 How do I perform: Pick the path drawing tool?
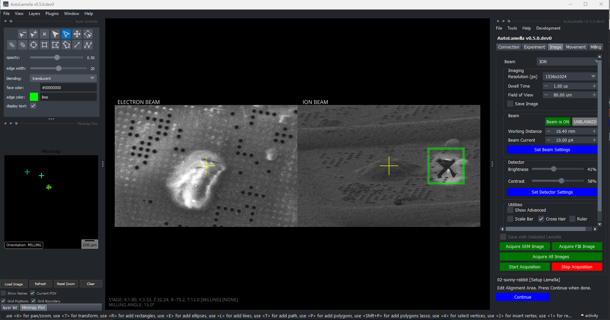coord(88,45)
